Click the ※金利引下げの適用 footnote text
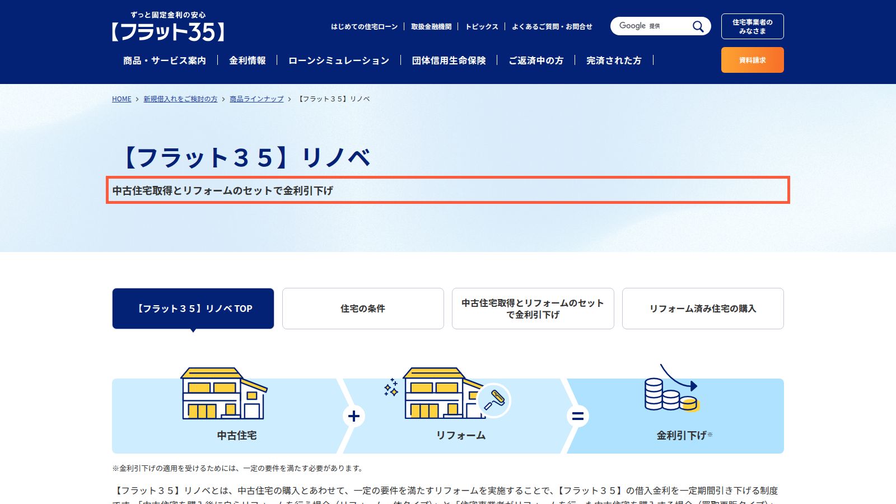896x504 pixels. [238, 468]
